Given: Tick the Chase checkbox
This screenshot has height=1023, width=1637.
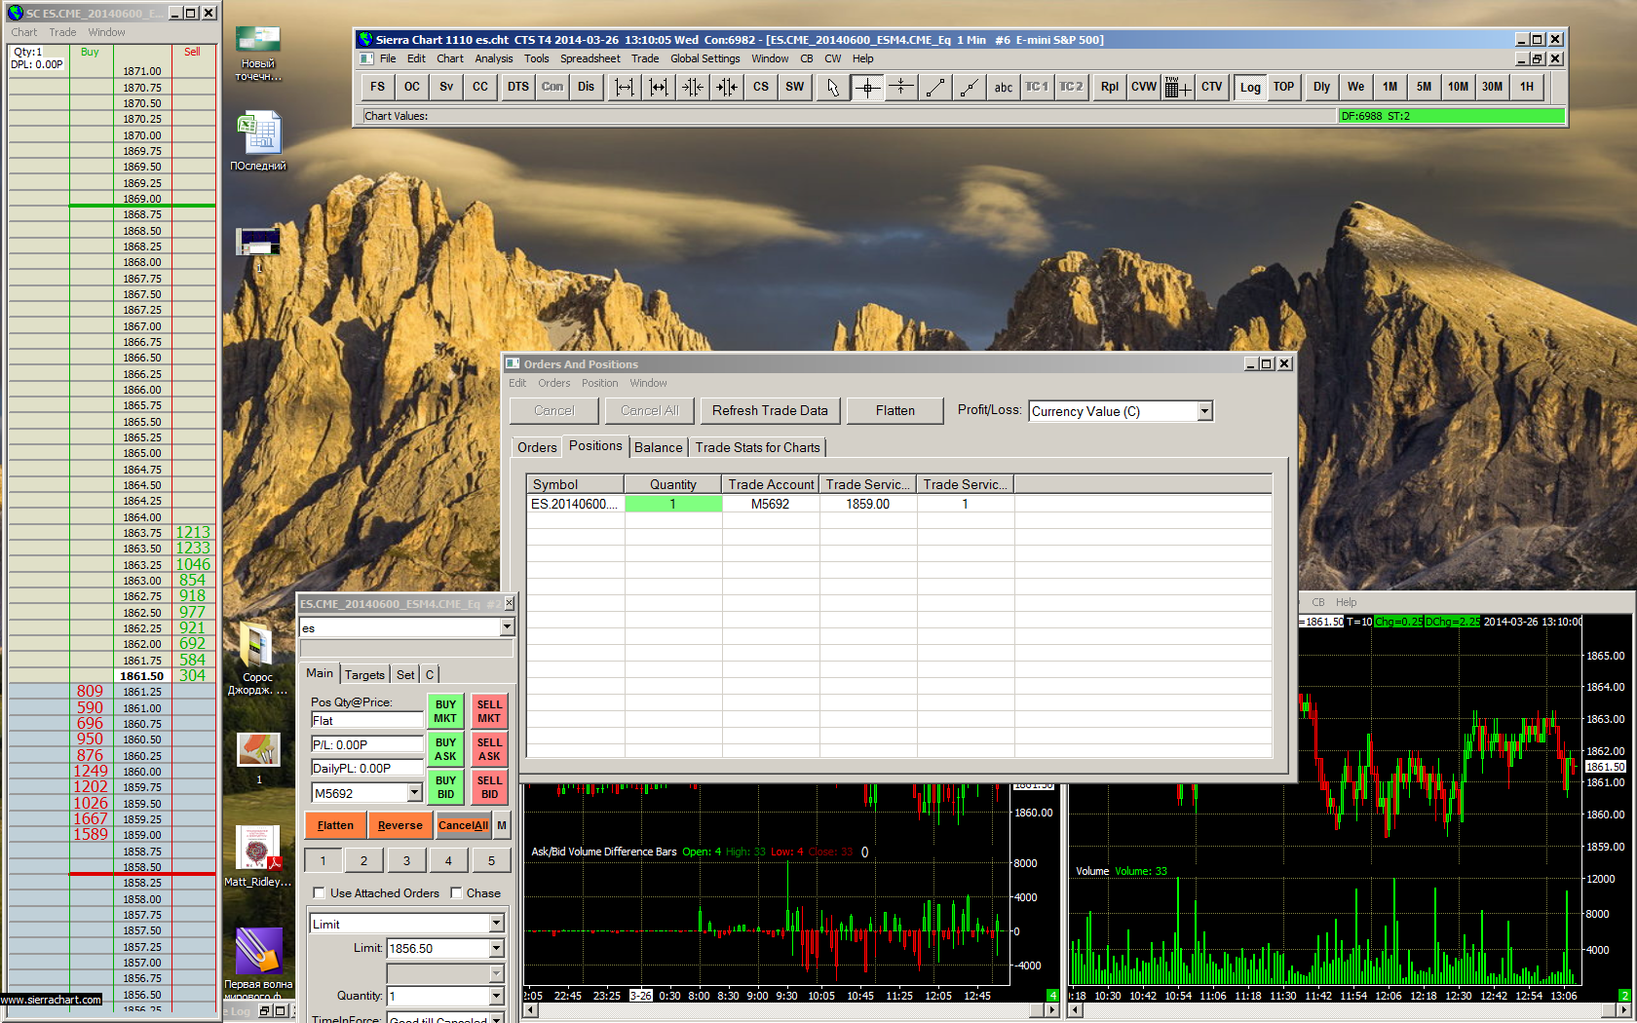Looking at the screenshot, I should [456, 892].
